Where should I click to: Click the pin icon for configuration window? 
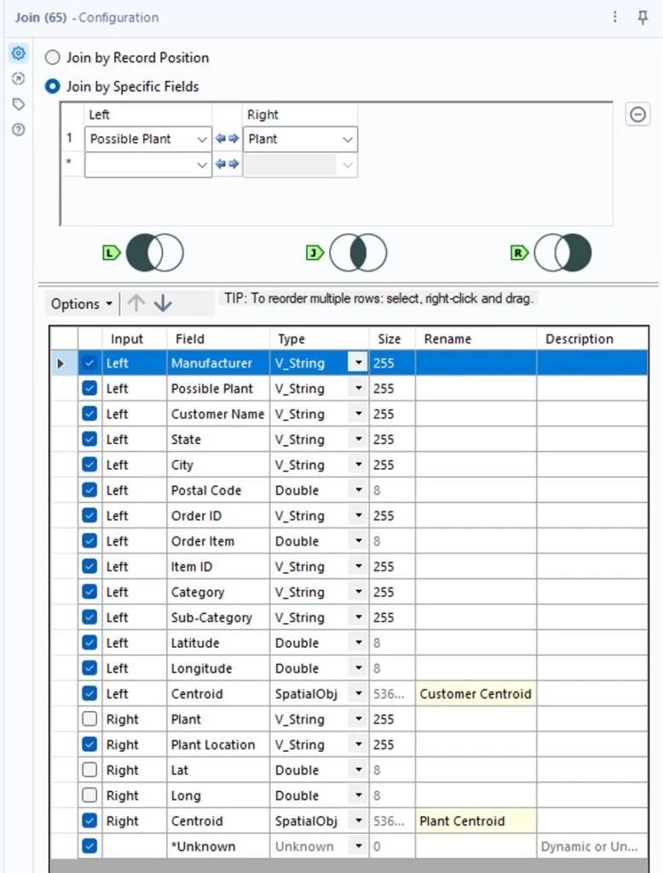tap(643, 17)
